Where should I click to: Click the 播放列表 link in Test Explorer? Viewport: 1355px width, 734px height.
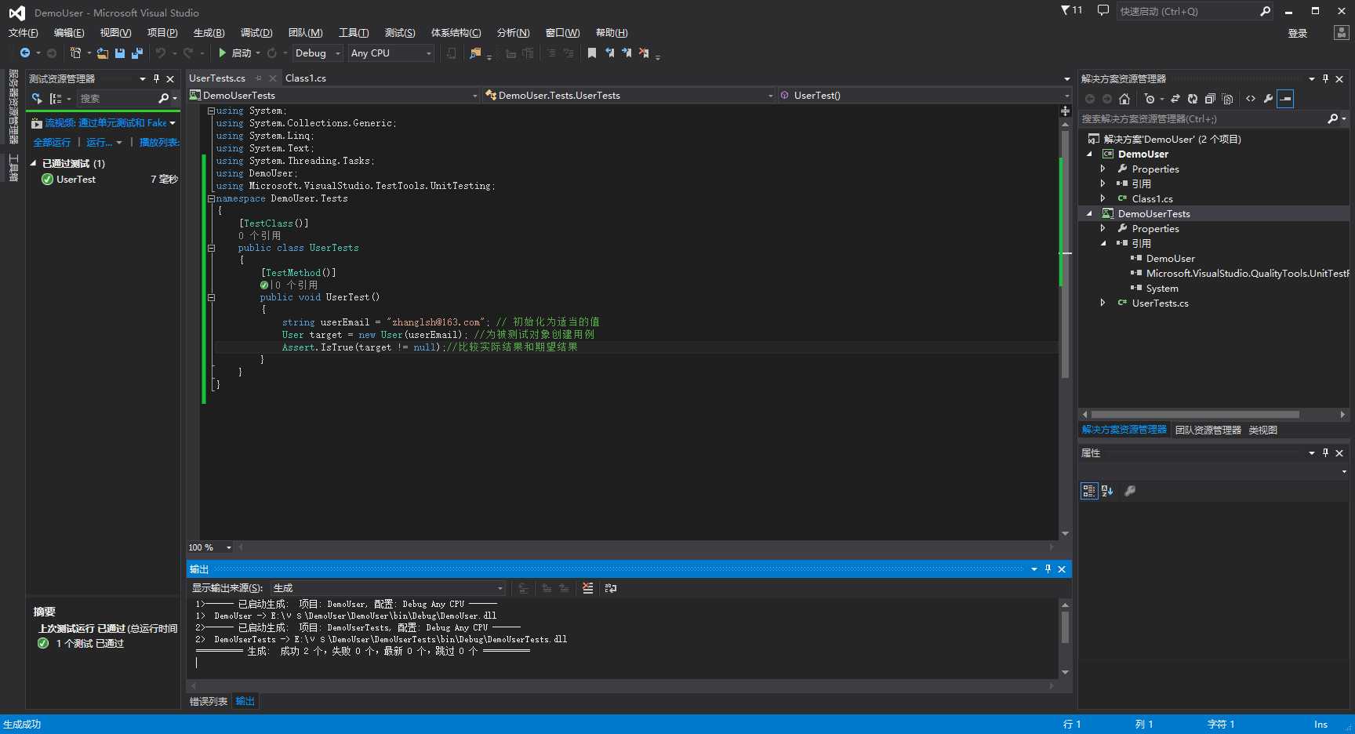pos(159,143)
